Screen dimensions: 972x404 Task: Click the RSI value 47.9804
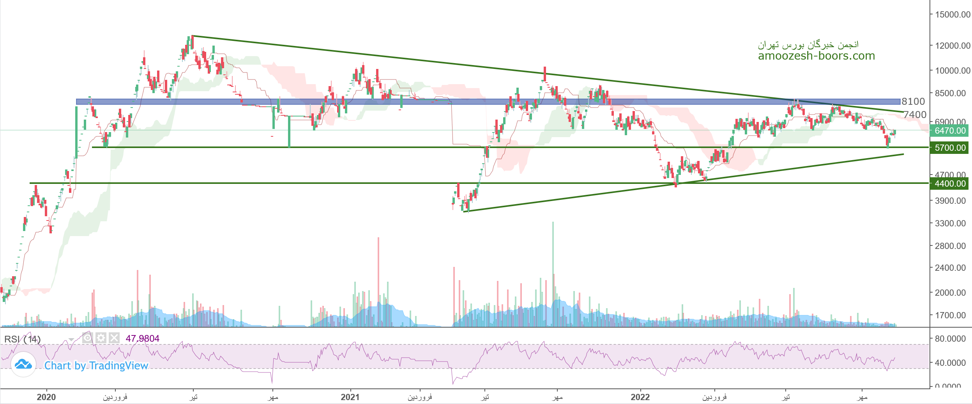coord(142,339)
